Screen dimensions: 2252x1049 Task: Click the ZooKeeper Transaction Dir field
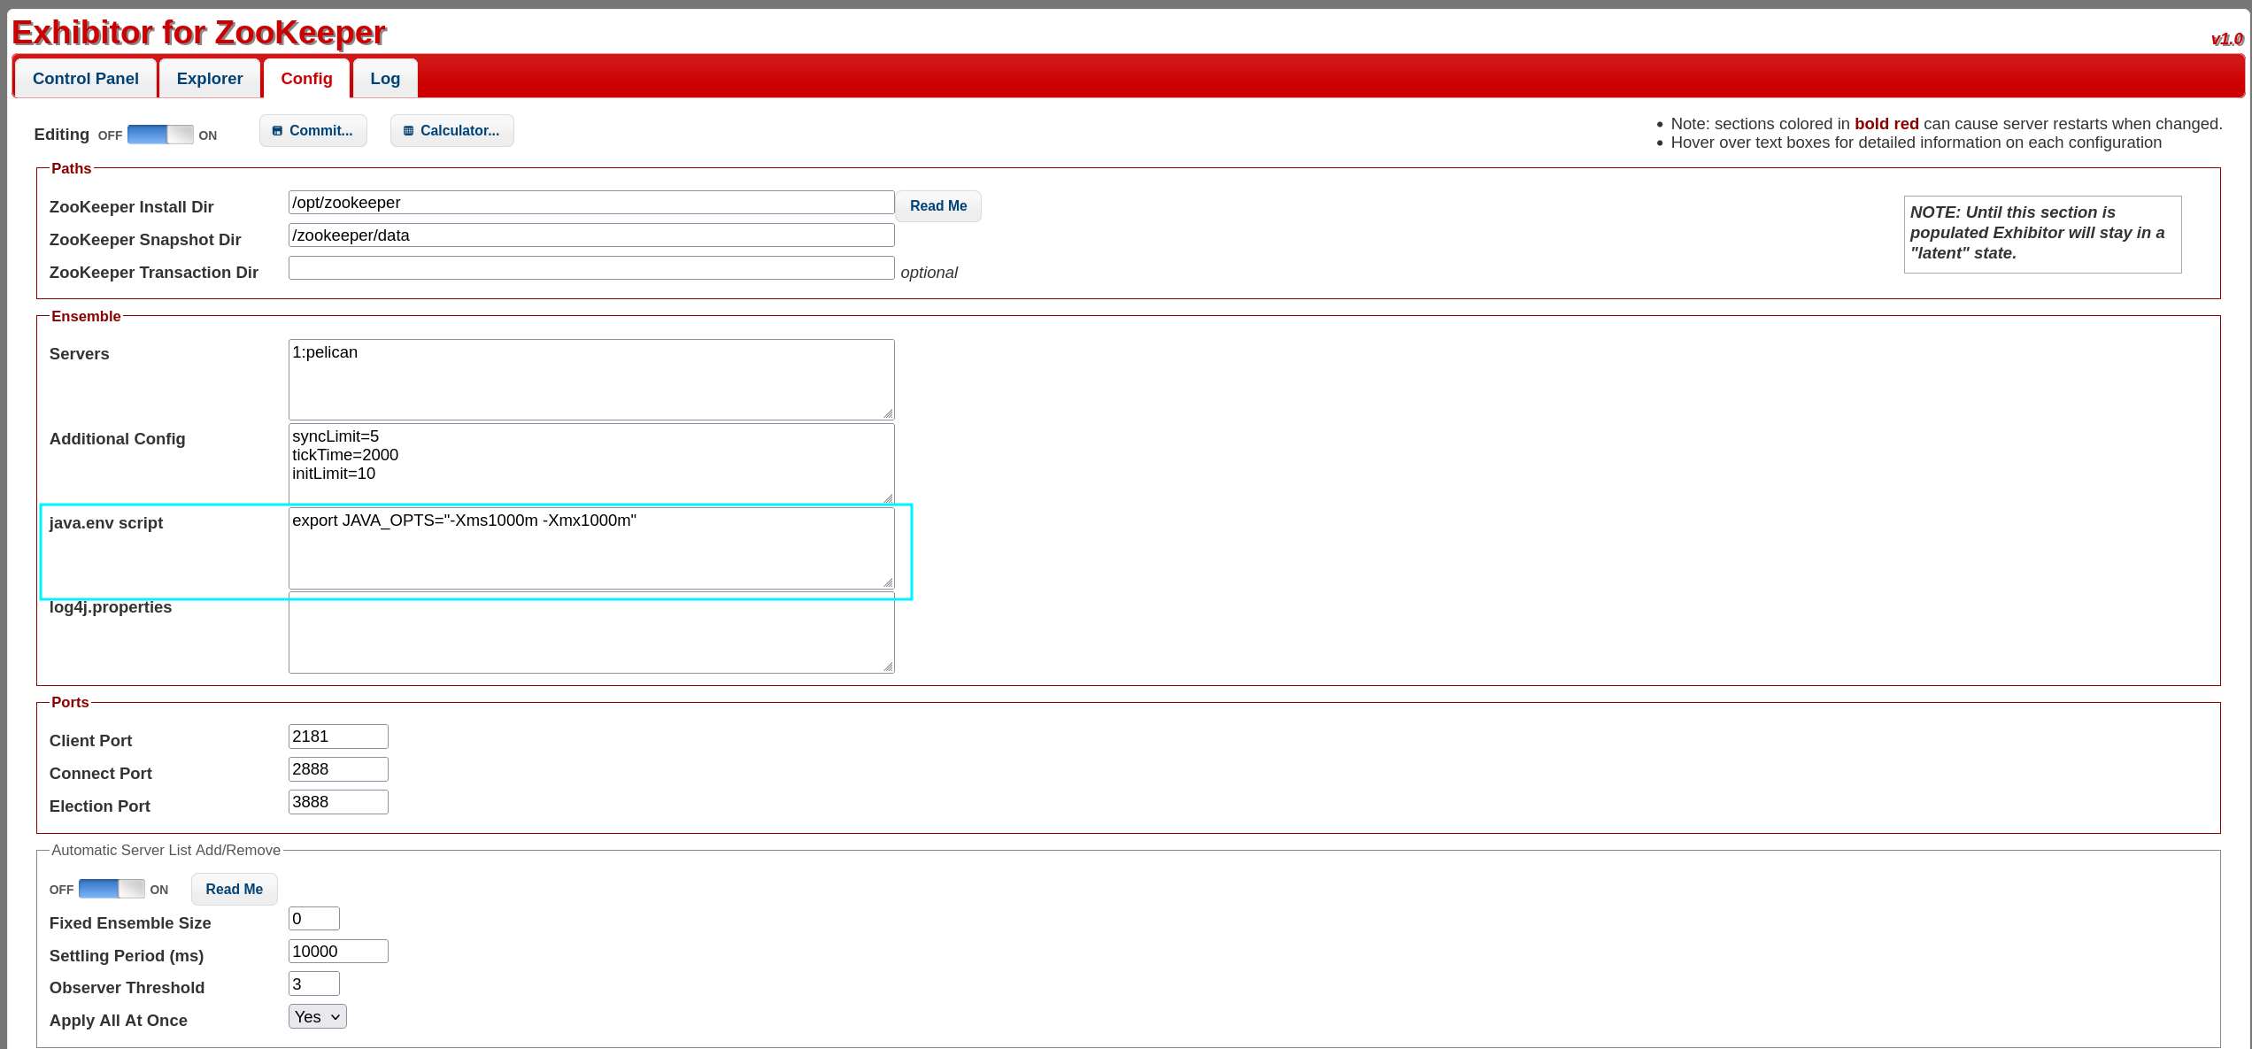[590, 268]
